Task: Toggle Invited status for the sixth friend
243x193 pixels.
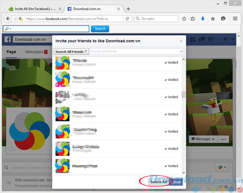Action: (171, 149)
